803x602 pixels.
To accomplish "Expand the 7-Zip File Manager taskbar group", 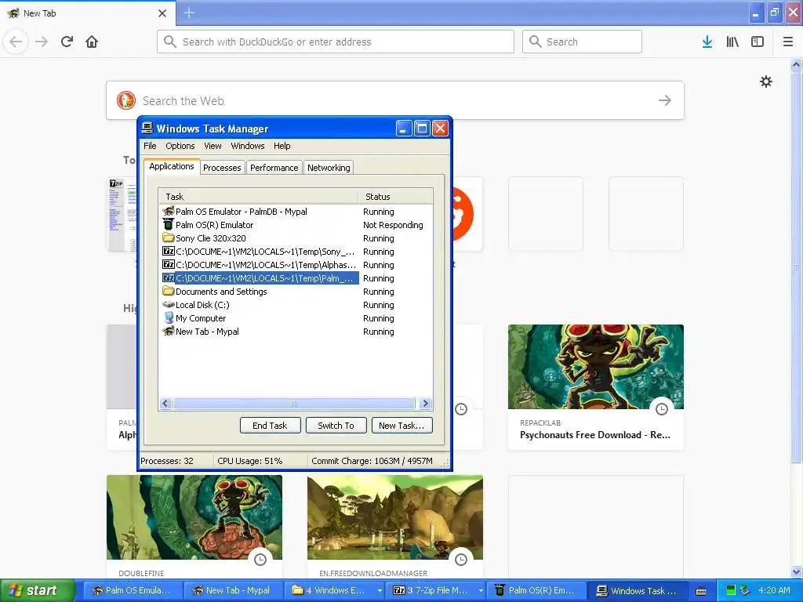I will pos(481,591).
